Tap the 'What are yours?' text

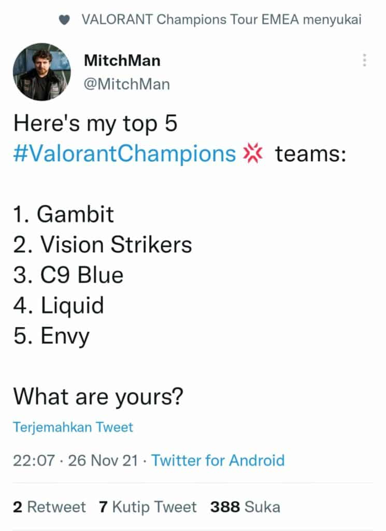coord(98,397)
